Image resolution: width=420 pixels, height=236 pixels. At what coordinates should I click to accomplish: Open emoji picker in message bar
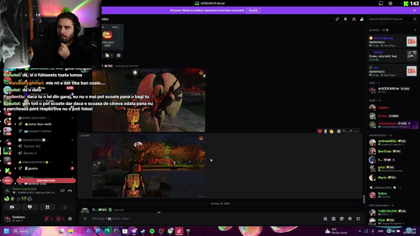pos(350,219)
